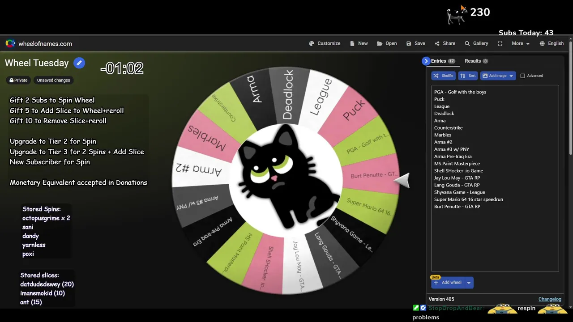573x322 pixels.
Task: Click the cow emote icon next to 230
Action: click(x=457, y=14)
